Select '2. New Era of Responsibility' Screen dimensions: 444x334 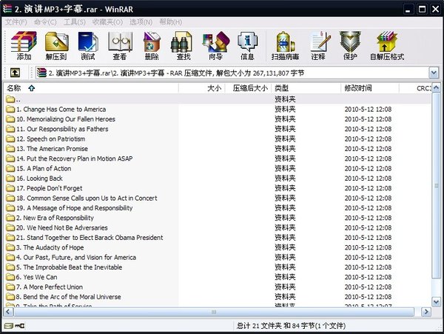(x=55, y=218)
